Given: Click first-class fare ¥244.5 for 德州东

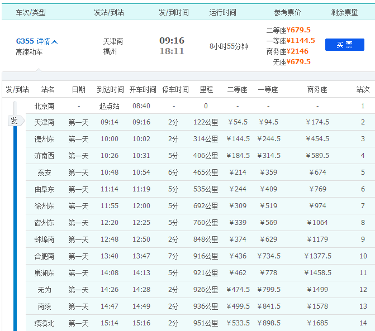Looking at the screenshot, I should coord(269,139).
